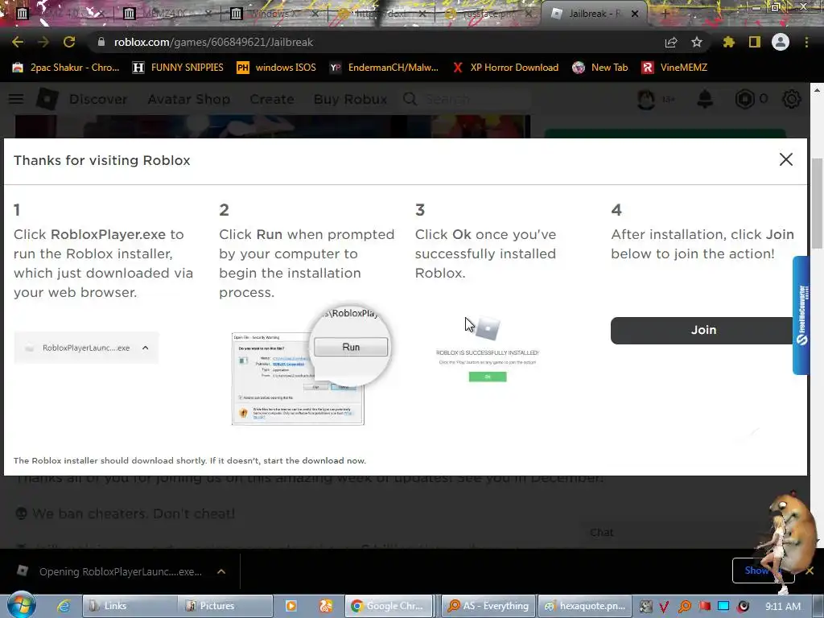
Task: Open the Pictures taskbar window
Action: click(225, 606)
